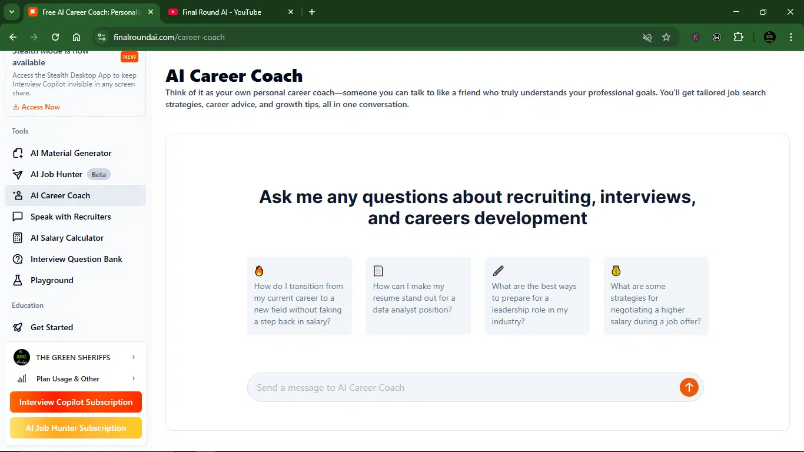View site information icon in address bar
The image size is (804, 452).
tap(102, 37)
